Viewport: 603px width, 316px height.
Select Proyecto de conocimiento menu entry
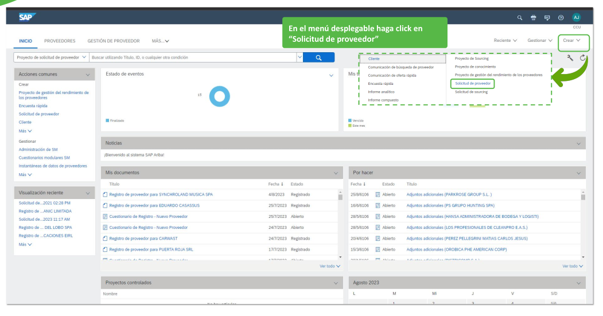tap(475, 67)
